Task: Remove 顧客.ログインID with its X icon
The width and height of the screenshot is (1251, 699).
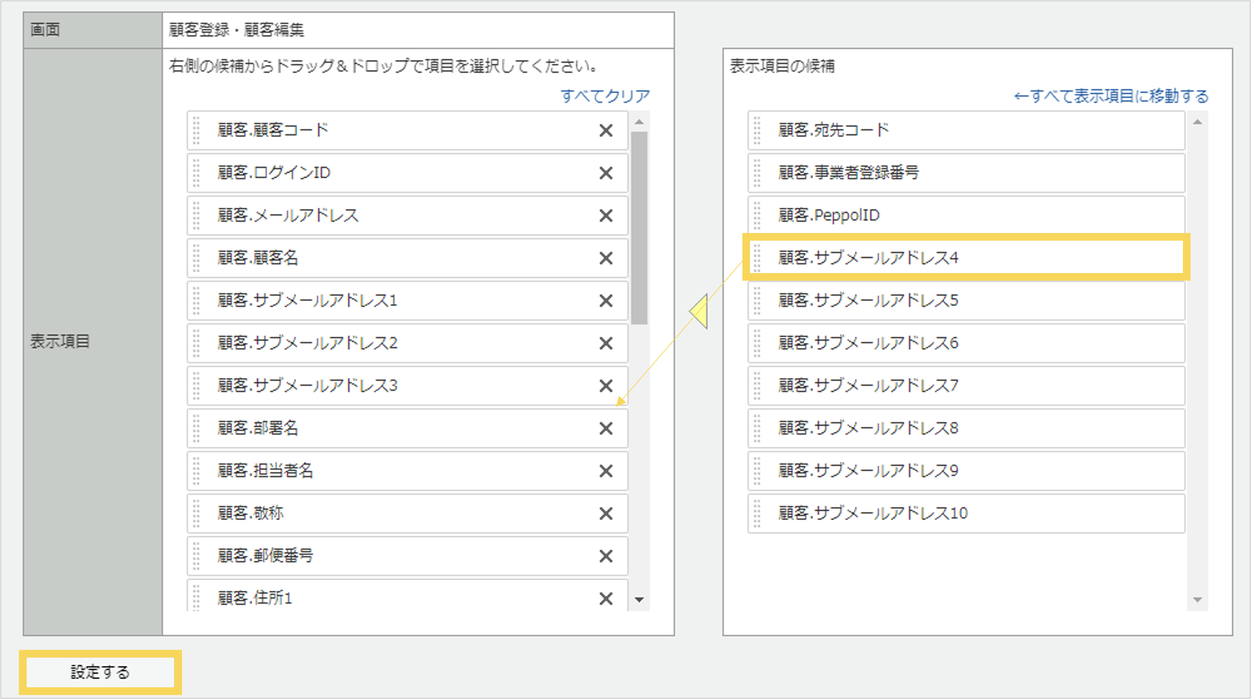Action: point(605,173)
